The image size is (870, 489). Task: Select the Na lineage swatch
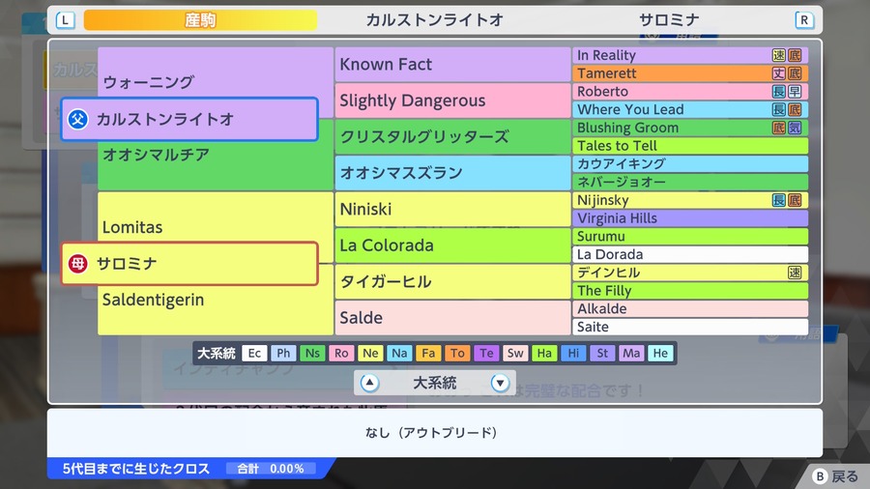pos(399,353)
